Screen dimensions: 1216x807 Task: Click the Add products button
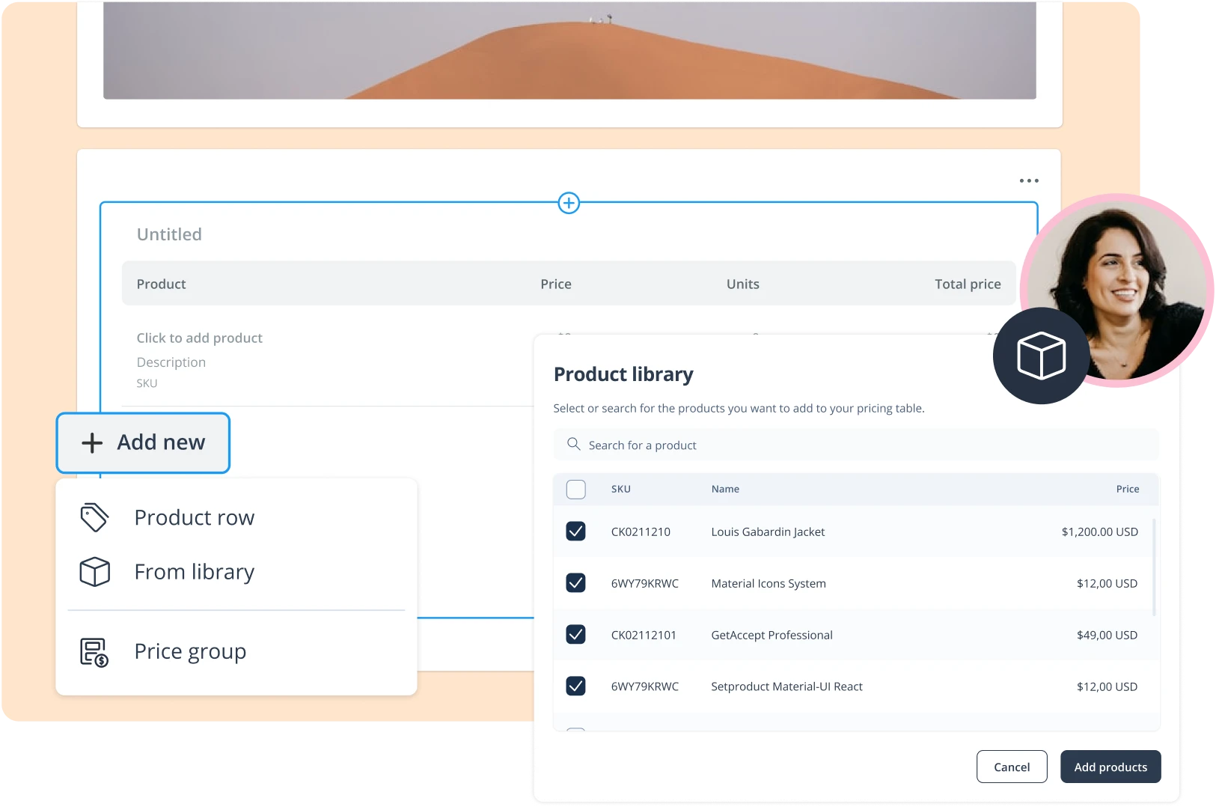(x=1110, y=767)
